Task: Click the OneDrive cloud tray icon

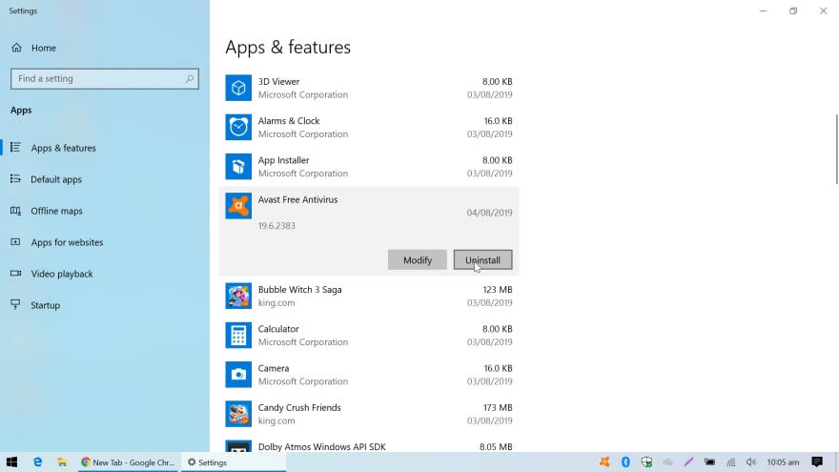Action: (667, 462)
